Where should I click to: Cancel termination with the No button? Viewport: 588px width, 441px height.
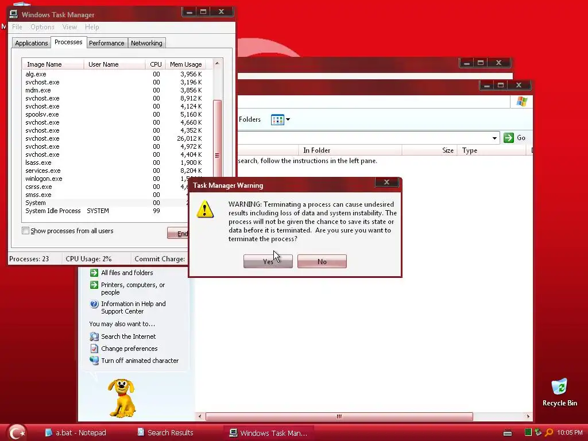pos(322,261)
